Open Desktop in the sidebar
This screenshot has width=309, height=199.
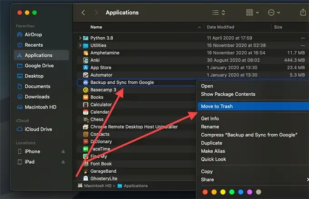point(41,76)
